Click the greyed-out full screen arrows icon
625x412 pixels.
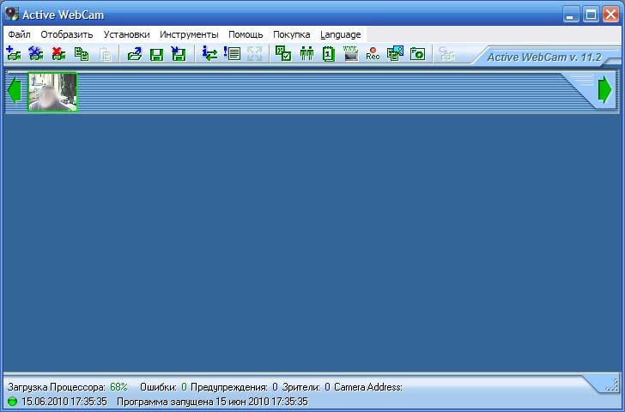click(x=255, y=53)
